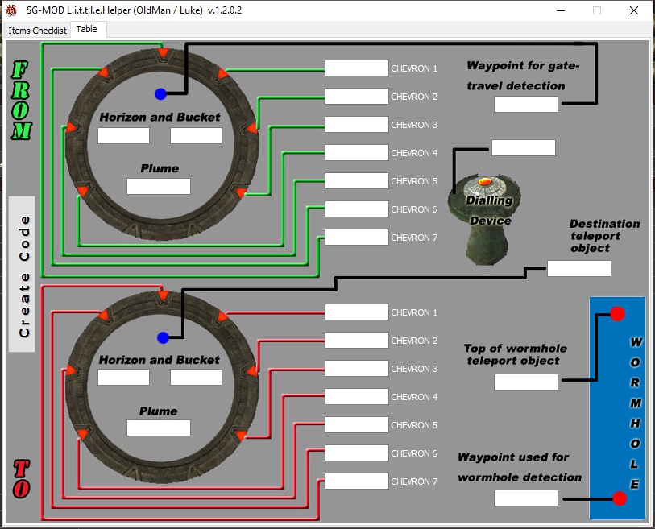Click the TO gate 'CHEVRON 7' label

(414, 481)
